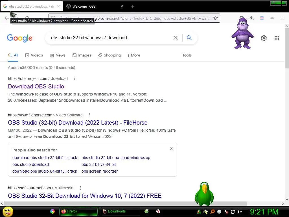Screen dimensions: 289x217
Task: Select the News search filter
Action: (58, 55)
